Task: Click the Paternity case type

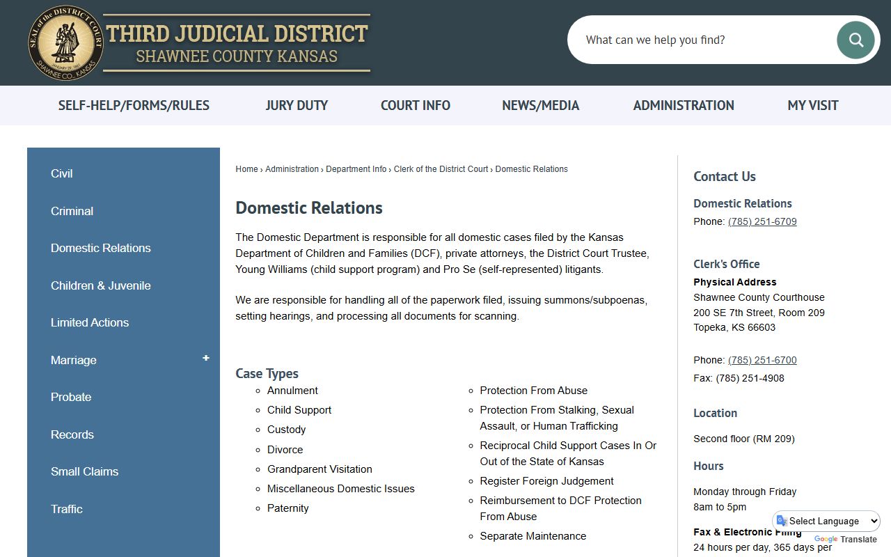Action: [287, 508]
